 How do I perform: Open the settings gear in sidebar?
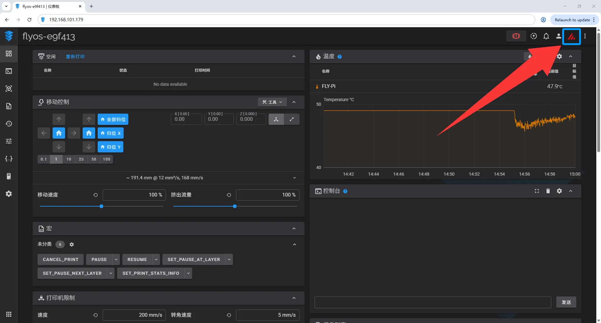tap(9, 194)
